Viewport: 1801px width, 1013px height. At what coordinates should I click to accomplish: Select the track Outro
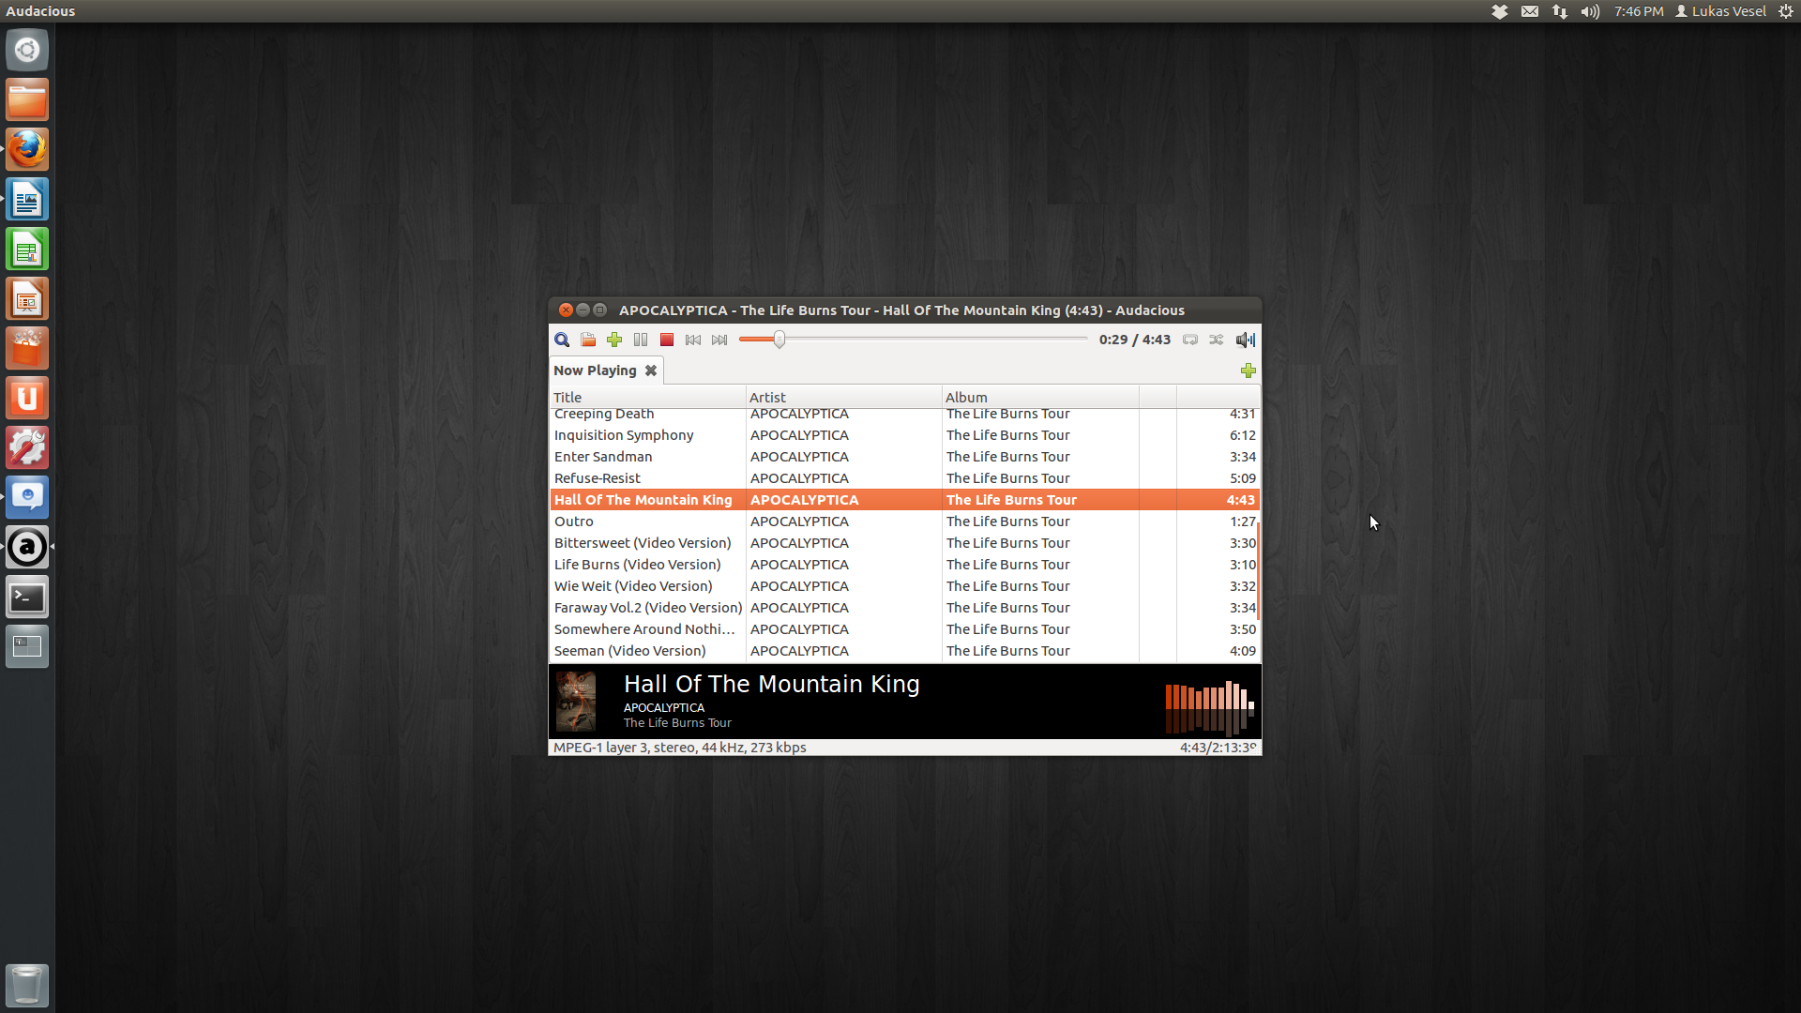point(903,522)
